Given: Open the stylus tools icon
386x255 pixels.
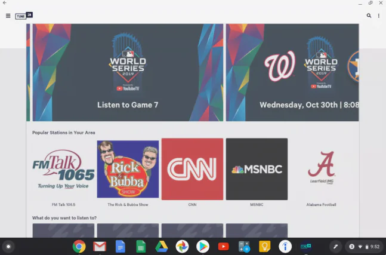Looking at the screenshot, I should coord(335,247).
